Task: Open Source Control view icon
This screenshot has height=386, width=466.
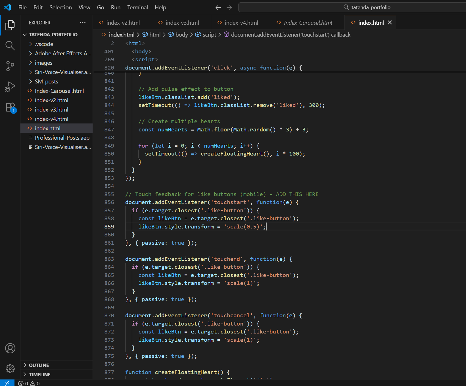Action: click(10, 66)
